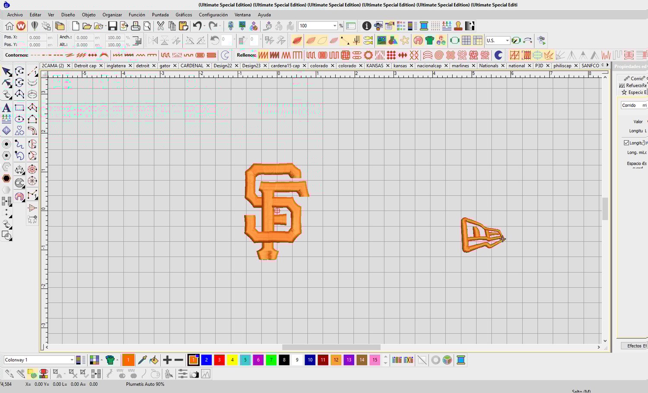
Task: Open the Configuración menu
Action: pyautogui.click(x=213, y=15)
